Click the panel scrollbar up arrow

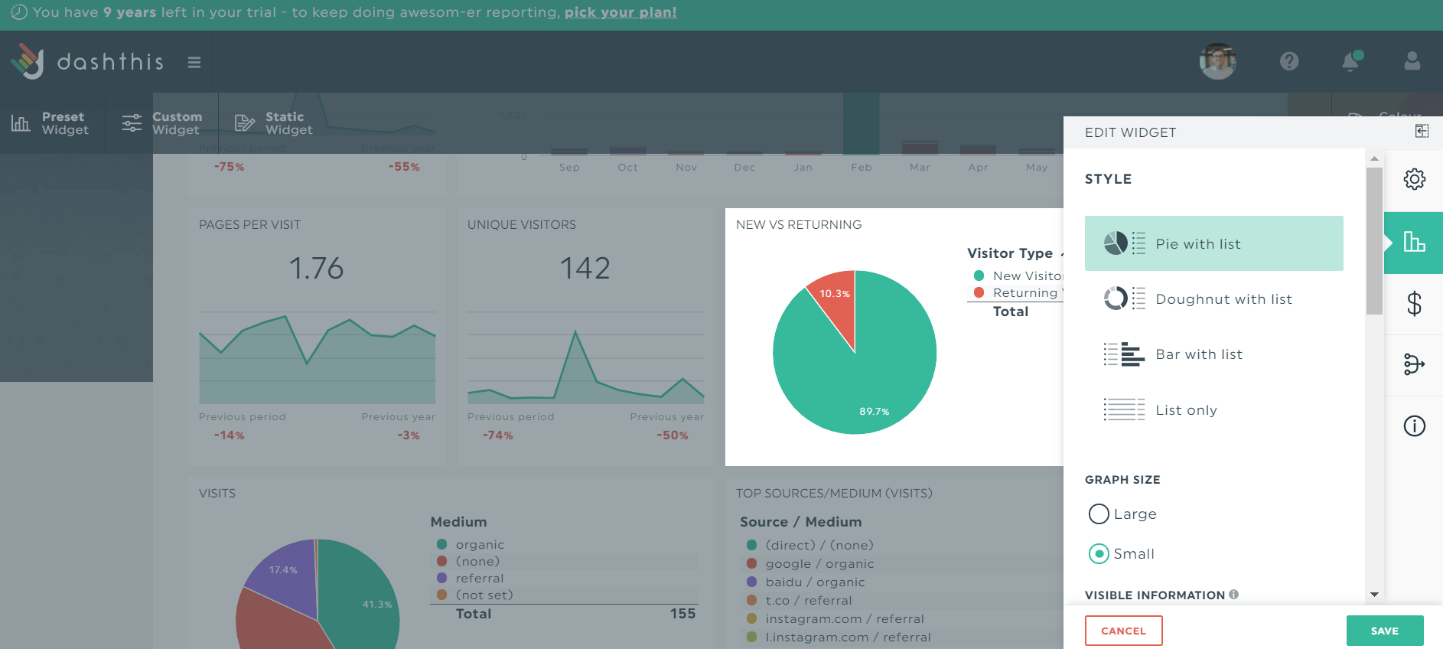1374,158
